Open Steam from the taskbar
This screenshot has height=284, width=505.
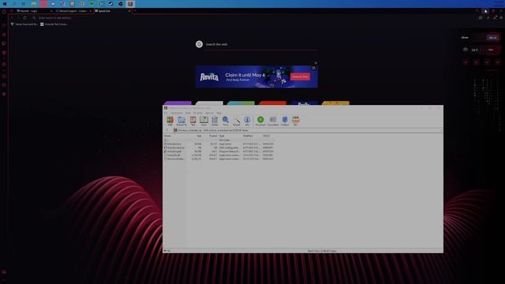(x=111, y=4)
